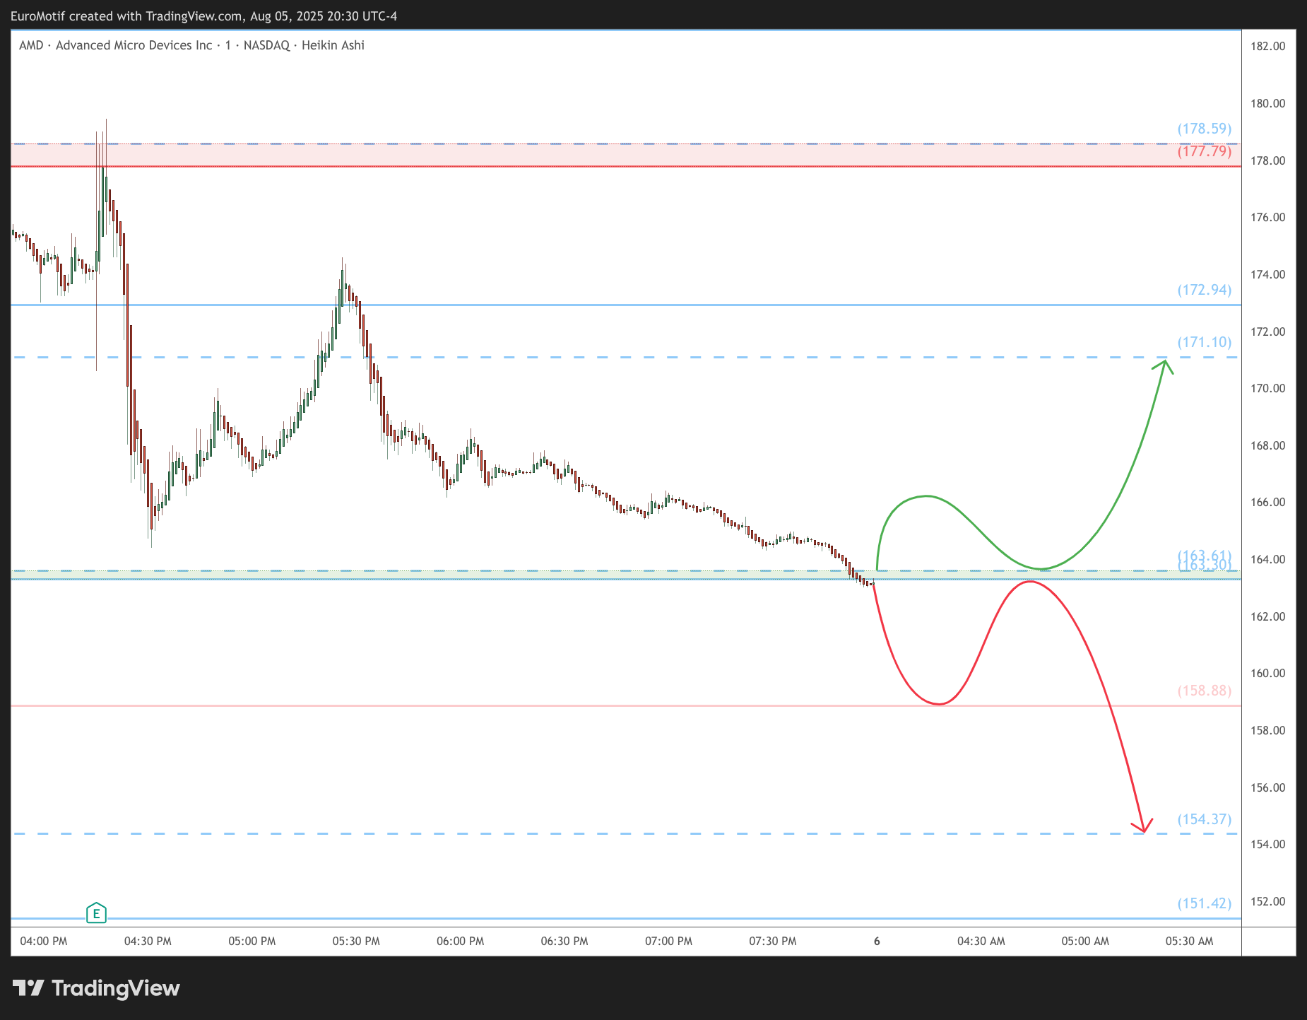
Task: Click the 182.00 price axis value
Action: [1267, 46]
